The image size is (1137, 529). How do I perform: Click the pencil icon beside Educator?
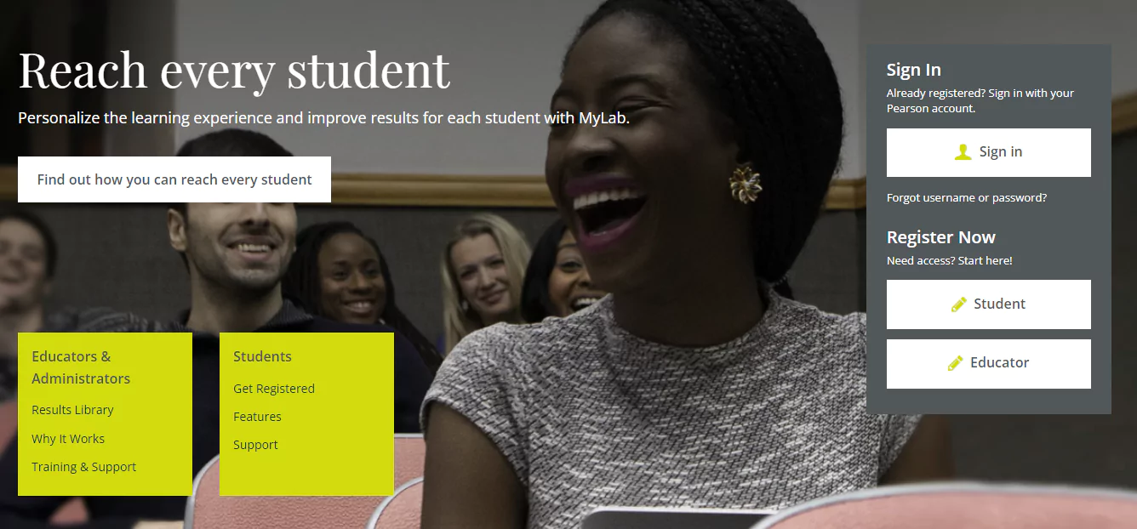pos(956,363)
